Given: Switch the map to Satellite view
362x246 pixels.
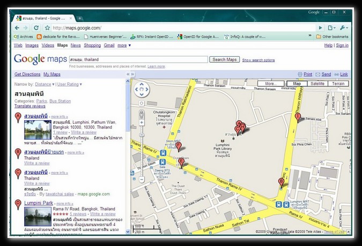Looking at the screenshot, I should pyautogui.click(x=317, y=84).
